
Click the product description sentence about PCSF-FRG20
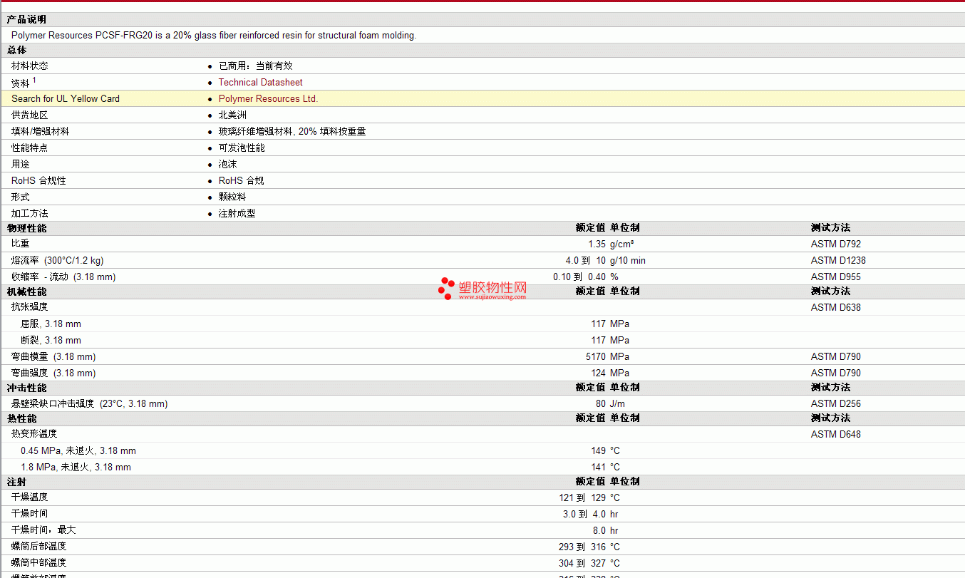[214, 35]
